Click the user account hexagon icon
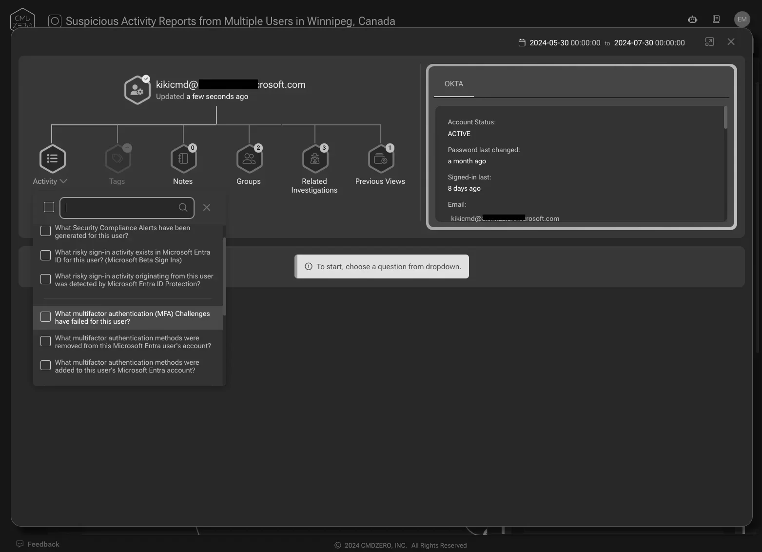This screenshot has height=552, width=762. 137,90
